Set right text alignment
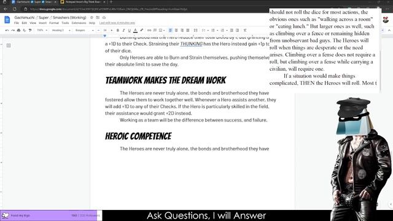Image resolution: width=393 pixels, height=221 pixels. pos(182,30)
